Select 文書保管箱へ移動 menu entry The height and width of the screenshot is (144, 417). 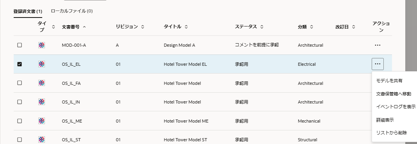(x=394, y=94)
